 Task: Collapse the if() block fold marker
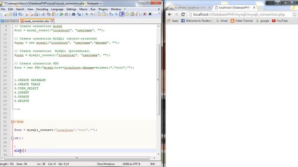[13, 138]
